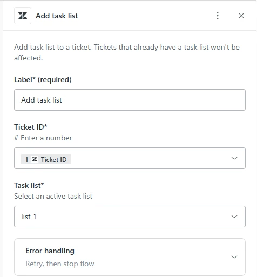Click the Zendesk logo icon in header

click(x=23, y=16)
